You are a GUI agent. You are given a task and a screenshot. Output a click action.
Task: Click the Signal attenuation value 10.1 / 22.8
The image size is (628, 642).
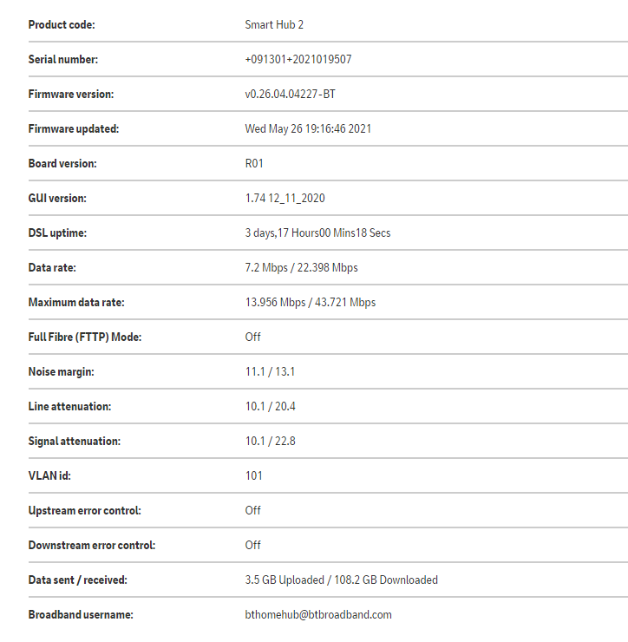[270, 442]
